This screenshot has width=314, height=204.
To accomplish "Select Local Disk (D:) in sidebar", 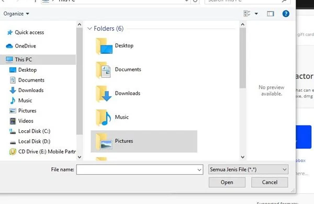I will click(x=34, y=141).
